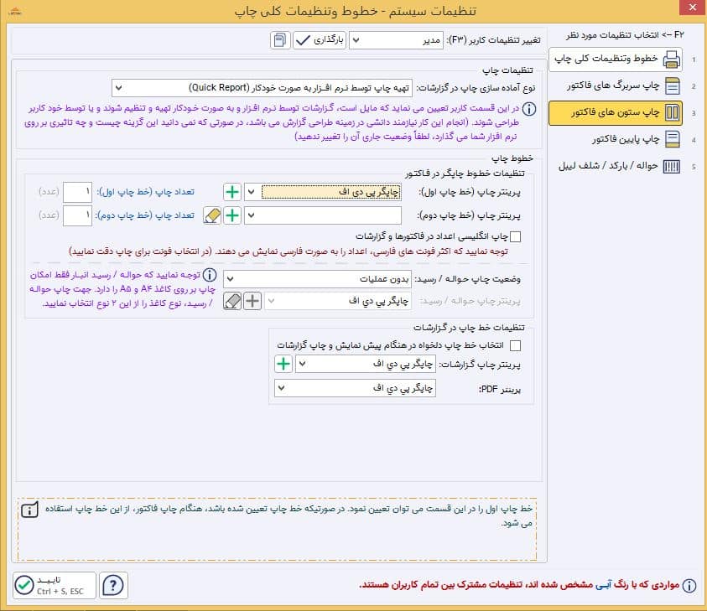Toggle انتخاب خط چاپ دلخواه checkbox
The image size is (707, 611).
point(515,345)
